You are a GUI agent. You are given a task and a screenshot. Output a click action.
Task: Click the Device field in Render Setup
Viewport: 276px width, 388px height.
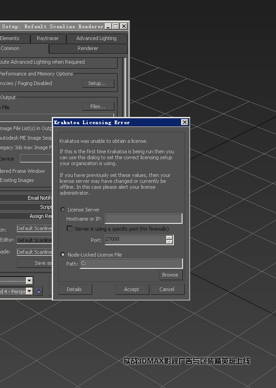tap(36, 158)
